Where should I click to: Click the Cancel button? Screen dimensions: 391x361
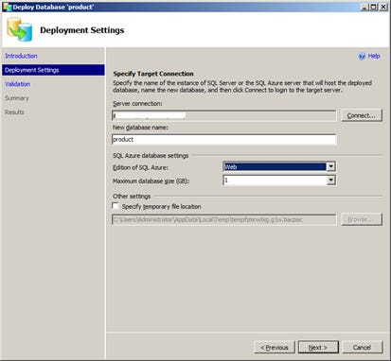click(362, 348)
